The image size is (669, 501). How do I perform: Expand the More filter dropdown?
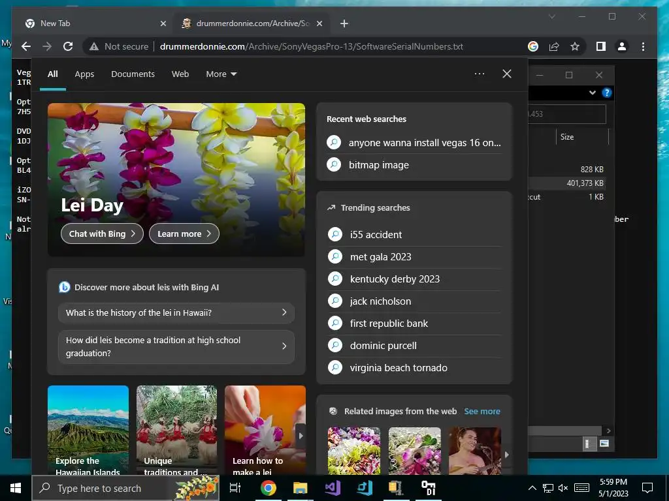point(221,74)
